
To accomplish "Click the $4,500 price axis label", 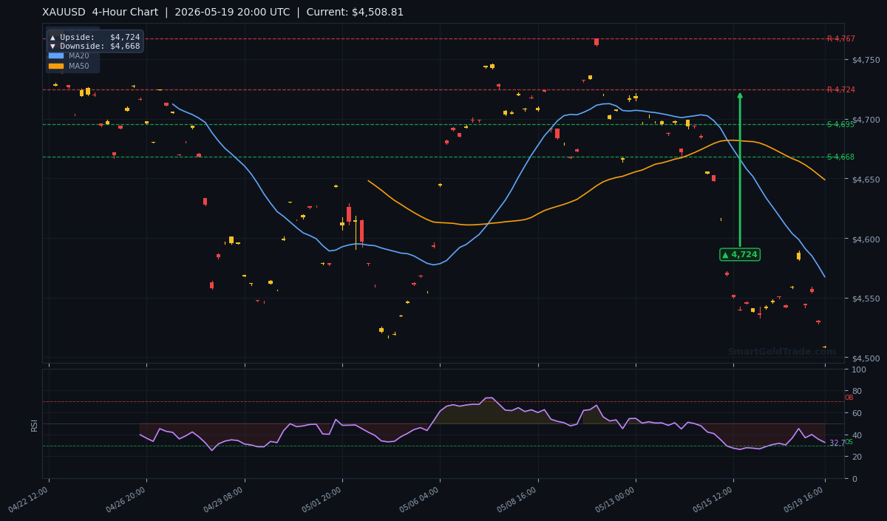I will (x=866, y=358).
